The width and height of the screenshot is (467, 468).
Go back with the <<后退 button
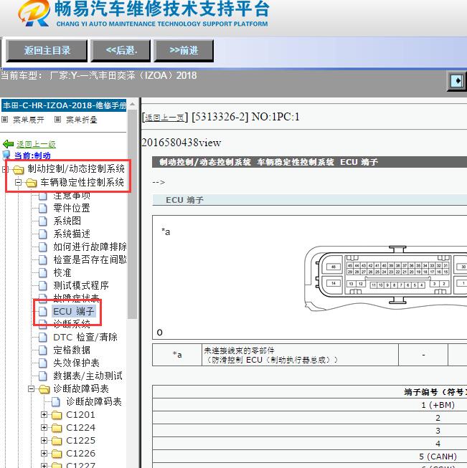click(x=121, y=50)
